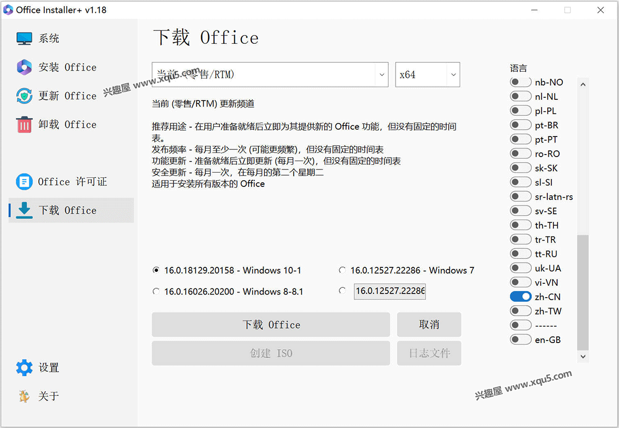This screenshot has height=428, width=619.
Task: Go to 卸载 Office section
Action: point(71,125)
